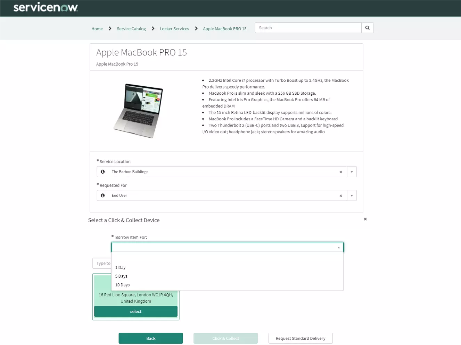Click the info icon beside End User
This screenshot has height=345, width=461.
pyautogui.click(x=103, y=196)
